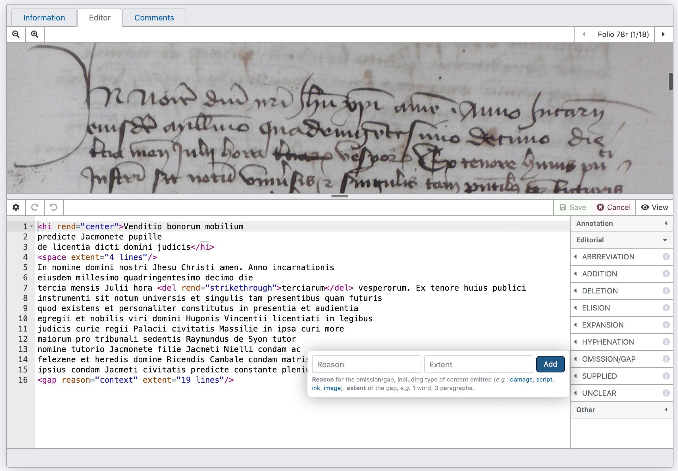
Task: Fold code at line 1 arrow
Action: click(x=32, y=227)
